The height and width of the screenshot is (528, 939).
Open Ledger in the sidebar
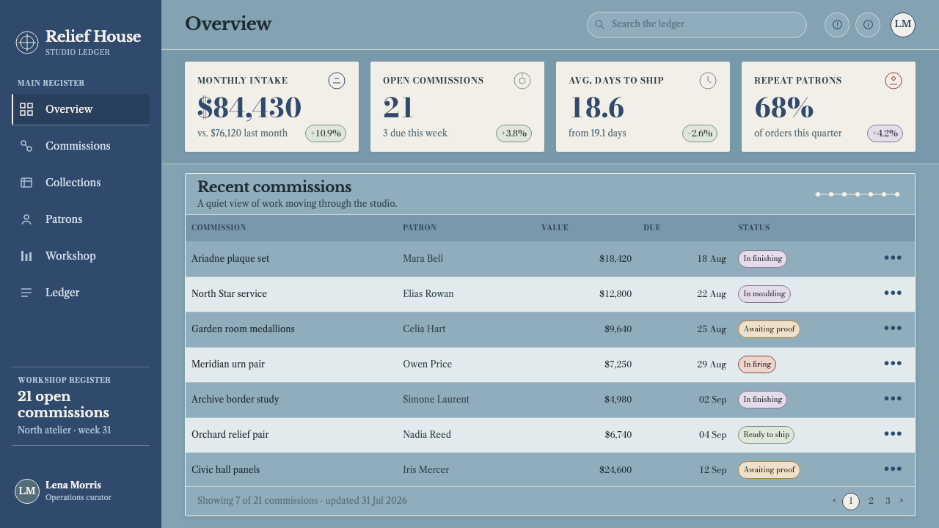tap(81, 293)
